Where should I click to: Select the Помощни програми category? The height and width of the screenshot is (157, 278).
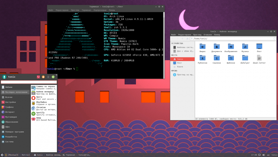[15, 132]
